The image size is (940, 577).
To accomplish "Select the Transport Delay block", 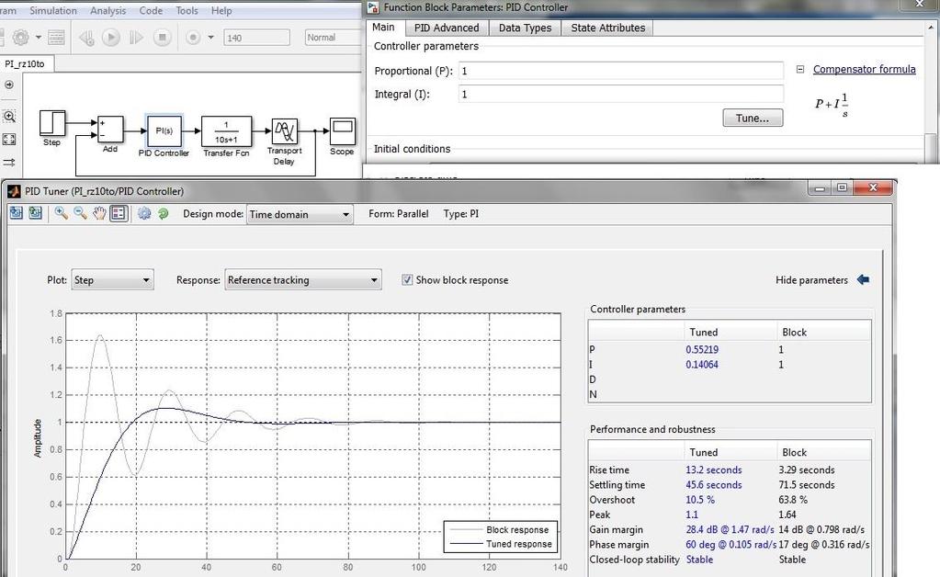I will [284, 131].
